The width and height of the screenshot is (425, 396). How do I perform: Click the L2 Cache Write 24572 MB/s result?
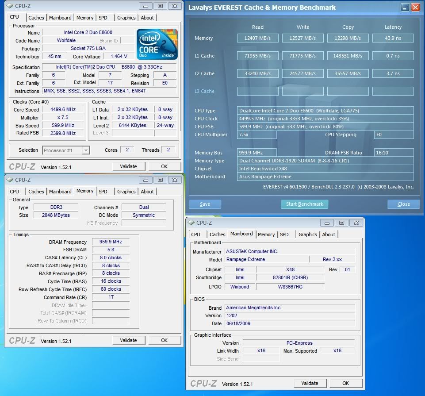(303, 73)
